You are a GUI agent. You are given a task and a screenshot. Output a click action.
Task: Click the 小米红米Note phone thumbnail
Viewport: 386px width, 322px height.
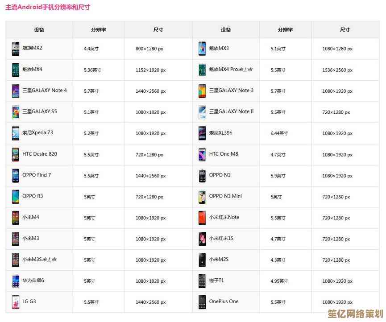202,218
